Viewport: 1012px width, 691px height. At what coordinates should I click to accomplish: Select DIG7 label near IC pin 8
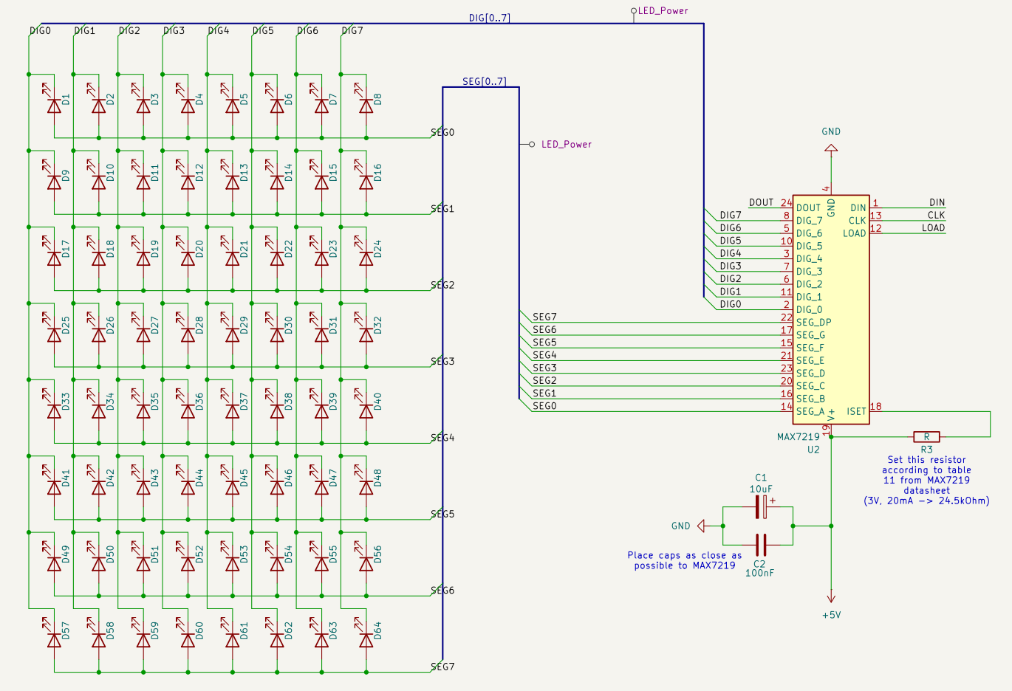(x=731, y=215)
